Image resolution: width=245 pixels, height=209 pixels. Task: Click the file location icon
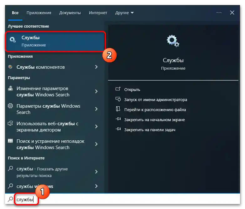(x=118, y=109)
